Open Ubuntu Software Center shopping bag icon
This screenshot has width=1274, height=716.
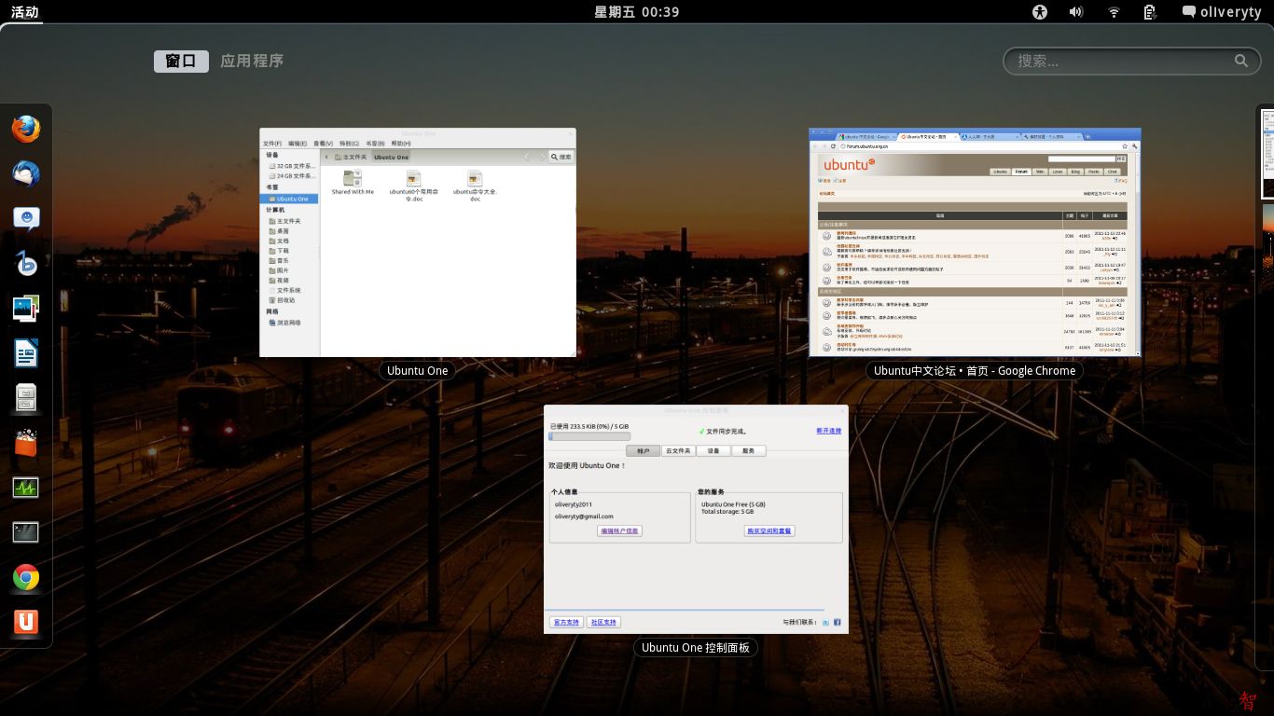pos(26,442)
